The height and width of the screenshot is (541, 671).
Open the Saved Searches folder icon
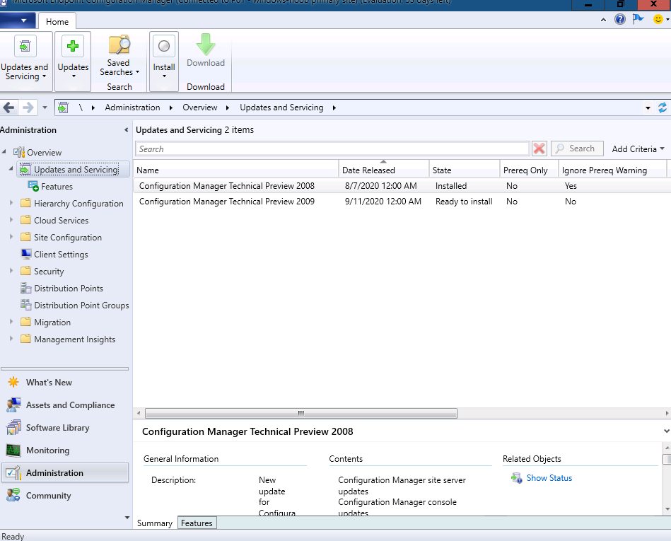pyautogui.click(x=119, y=45)
